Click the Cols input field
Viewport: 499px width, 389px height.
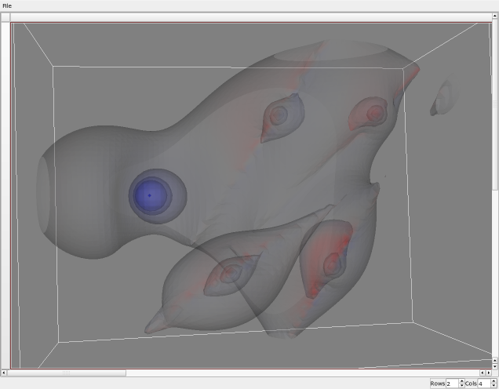coord(484,384)
